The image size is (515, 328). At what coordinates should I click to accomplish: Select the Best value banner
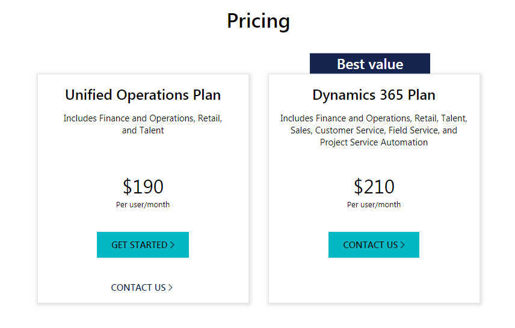pos(370,64)
